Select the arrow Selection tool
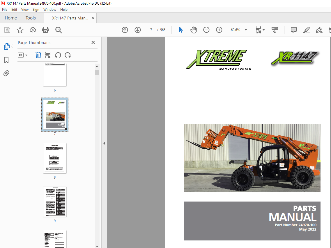Image resolution: width=331 pixels, height=248 pixels. pyautogui.click(x=181, y=30)
